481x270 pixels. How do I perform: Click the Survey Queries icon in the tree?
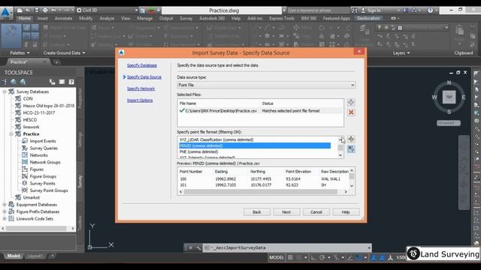click(25, 148)
